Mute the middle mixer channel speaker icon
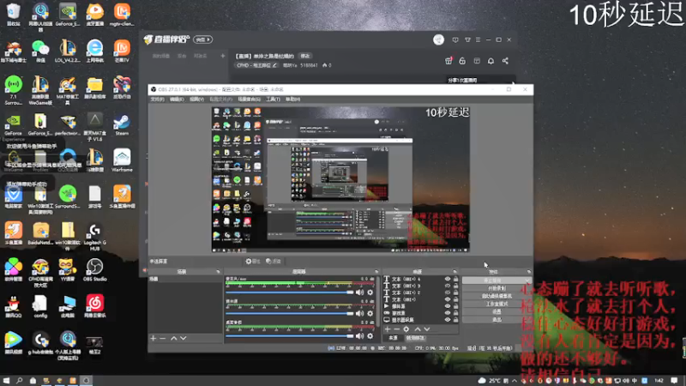Screen dimensions: 686x386 359,313
